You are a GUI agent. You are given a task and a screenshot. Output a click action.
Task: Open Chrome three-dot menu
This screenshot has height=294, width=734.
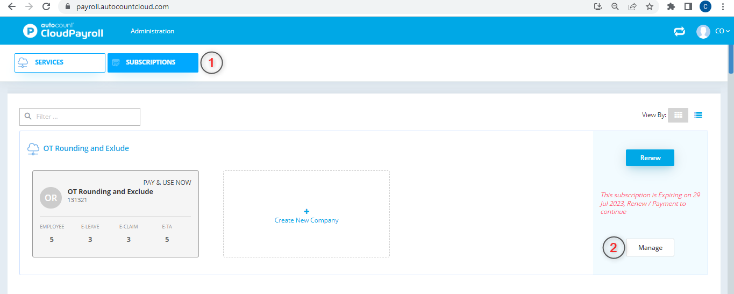tap(722, 7)
